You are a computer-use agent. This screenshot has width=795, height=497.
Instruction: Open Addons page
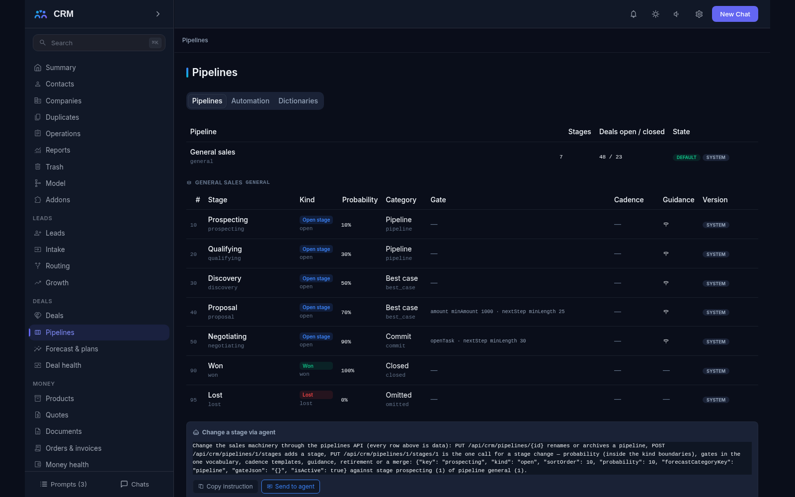coord(99,200)
